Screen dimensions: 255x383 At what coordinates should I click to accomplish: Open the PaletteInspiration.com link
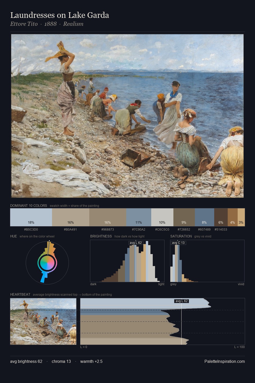point(225,361)
